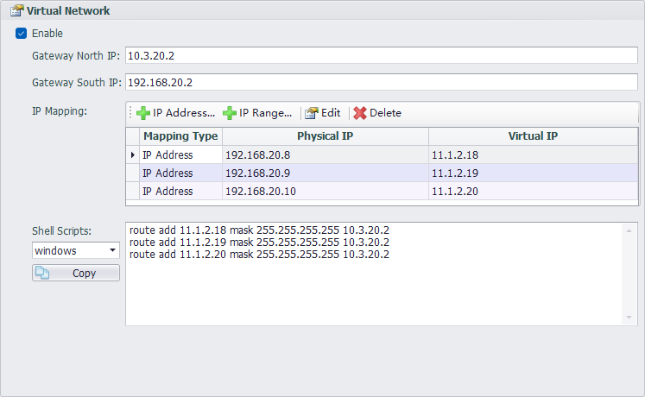Sort by Mapping Type column header

click(x=180, y=136)
